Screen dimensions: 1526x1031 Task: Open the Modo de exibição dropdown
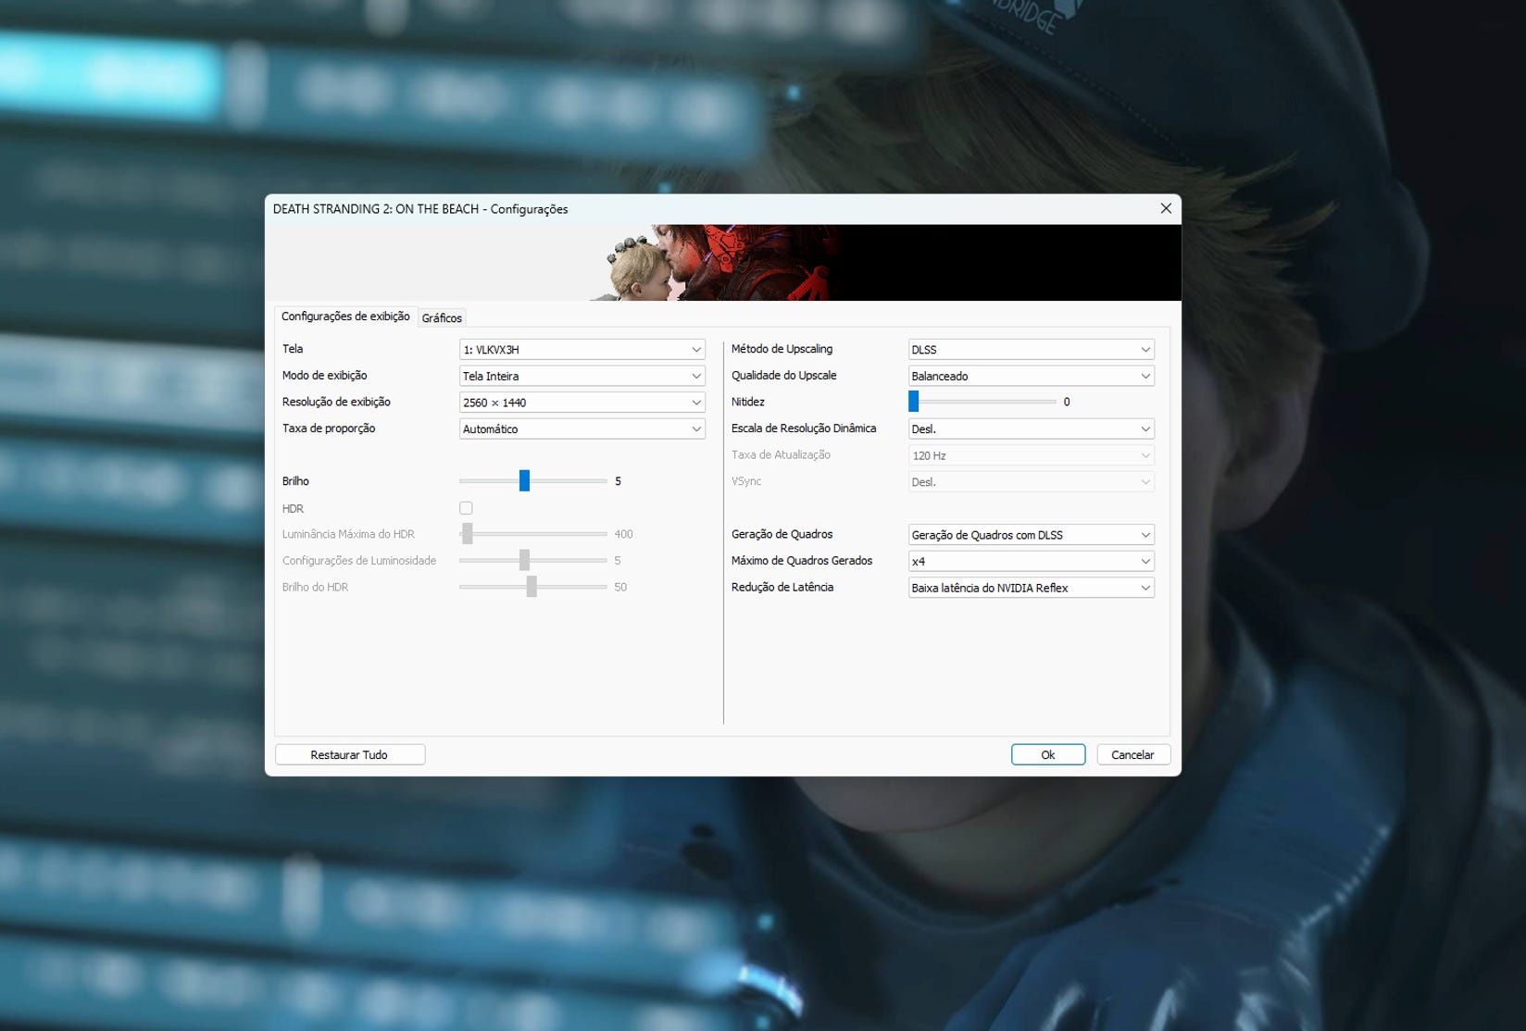coord(582,376)
